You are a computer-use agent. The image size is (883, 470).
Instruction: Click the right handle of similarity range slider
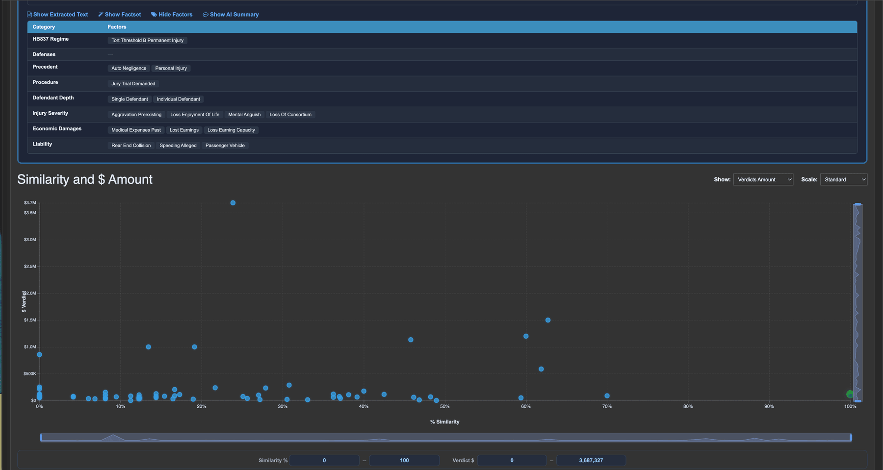tap(851, 437)
